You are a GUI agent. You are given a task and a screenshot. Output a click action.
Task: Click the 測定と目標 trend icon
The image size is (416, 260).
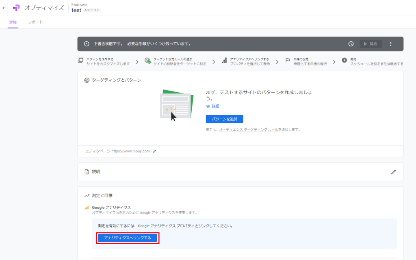[x=87, y=195]
